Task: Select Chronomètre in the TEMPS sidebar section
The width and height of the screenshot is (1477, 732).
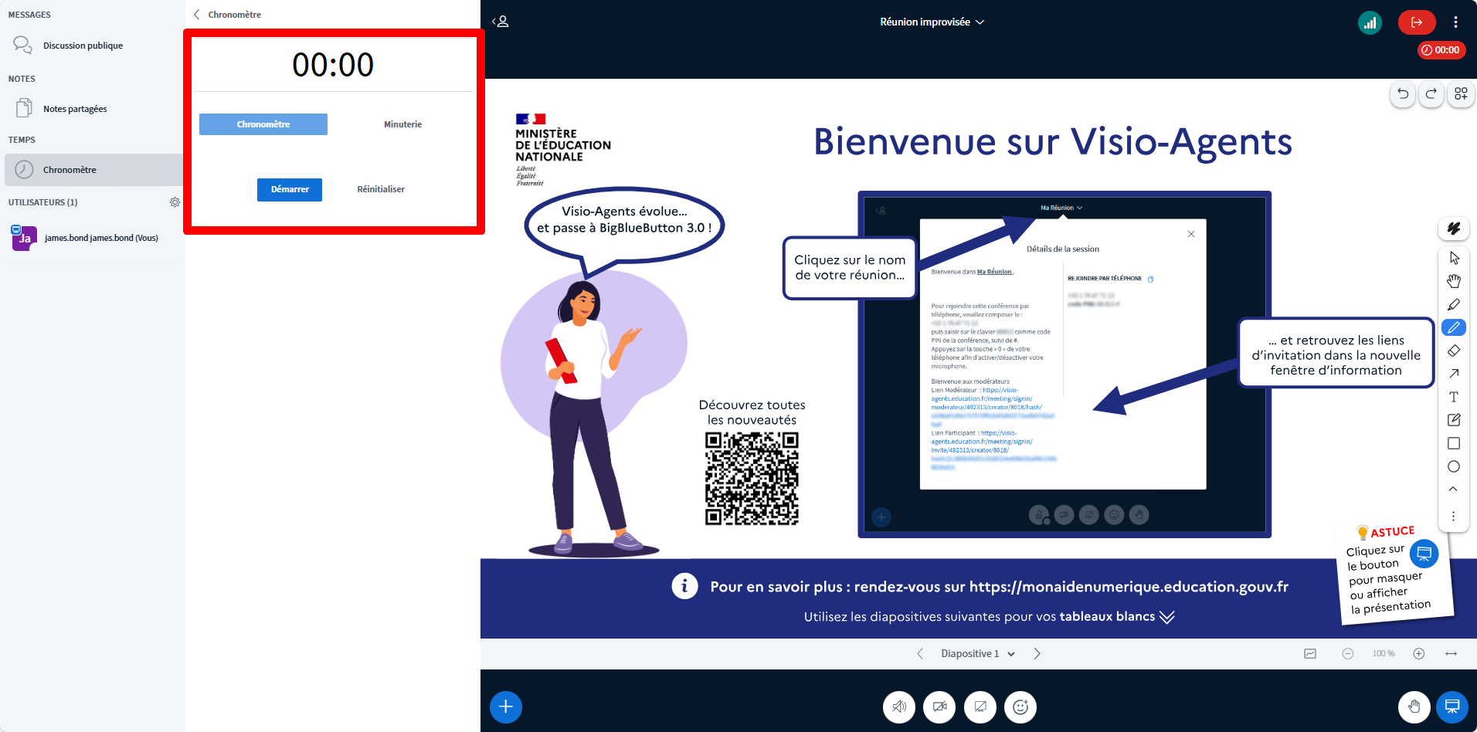Action: click(93, 170)
